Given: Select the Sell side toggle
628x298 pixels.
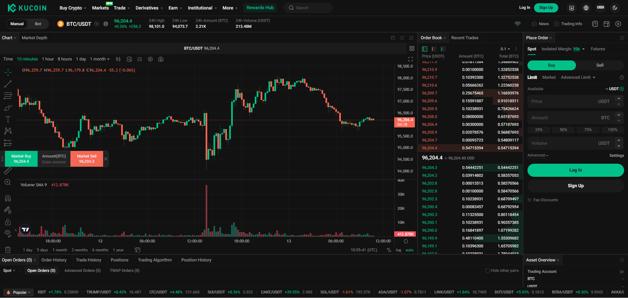Looking at the screenshot, I should point(600,65).
